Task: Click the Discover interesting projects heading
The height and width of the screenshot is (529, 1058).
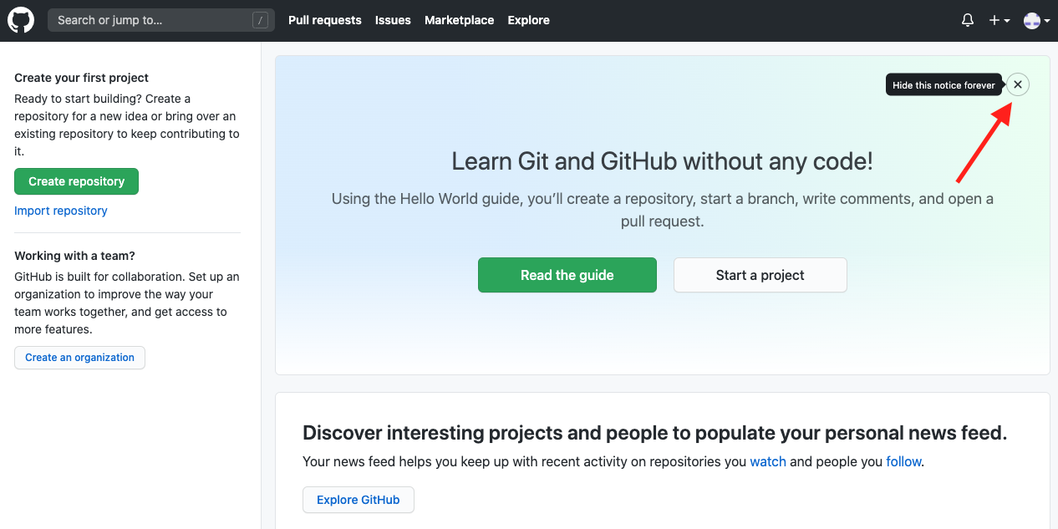Action: click(654, 433)
